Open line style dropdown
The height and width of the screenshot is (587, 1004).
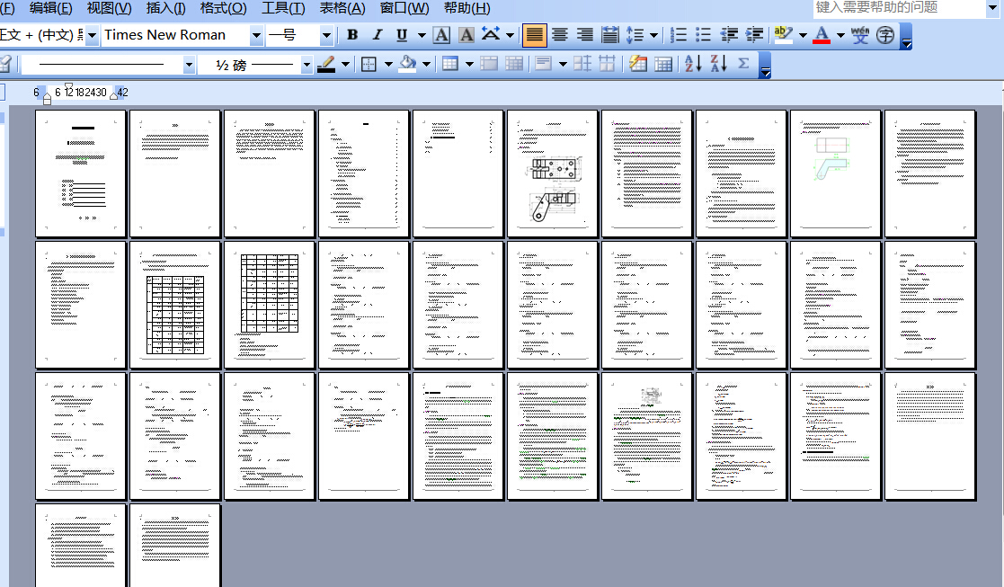click(x=188, y=64)
